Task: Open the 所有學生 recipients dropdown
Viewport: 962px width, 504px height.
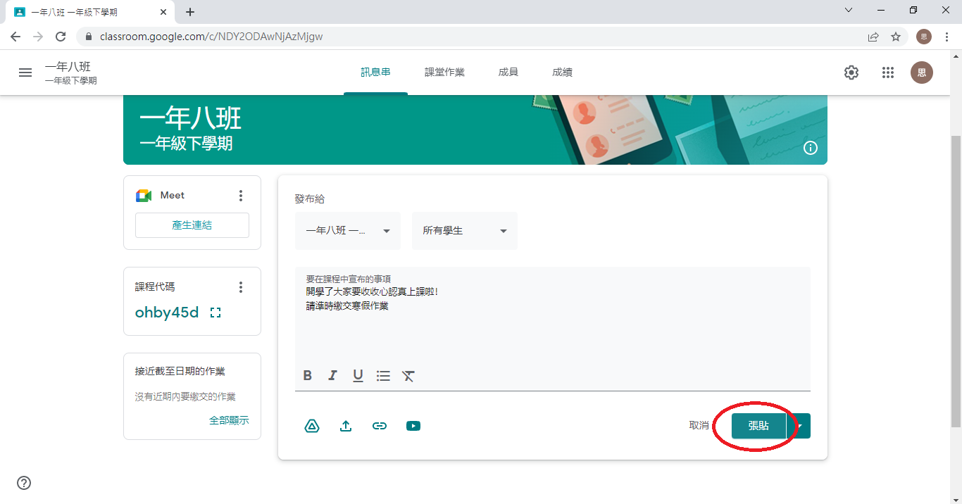Action: [x=465, y=231]
